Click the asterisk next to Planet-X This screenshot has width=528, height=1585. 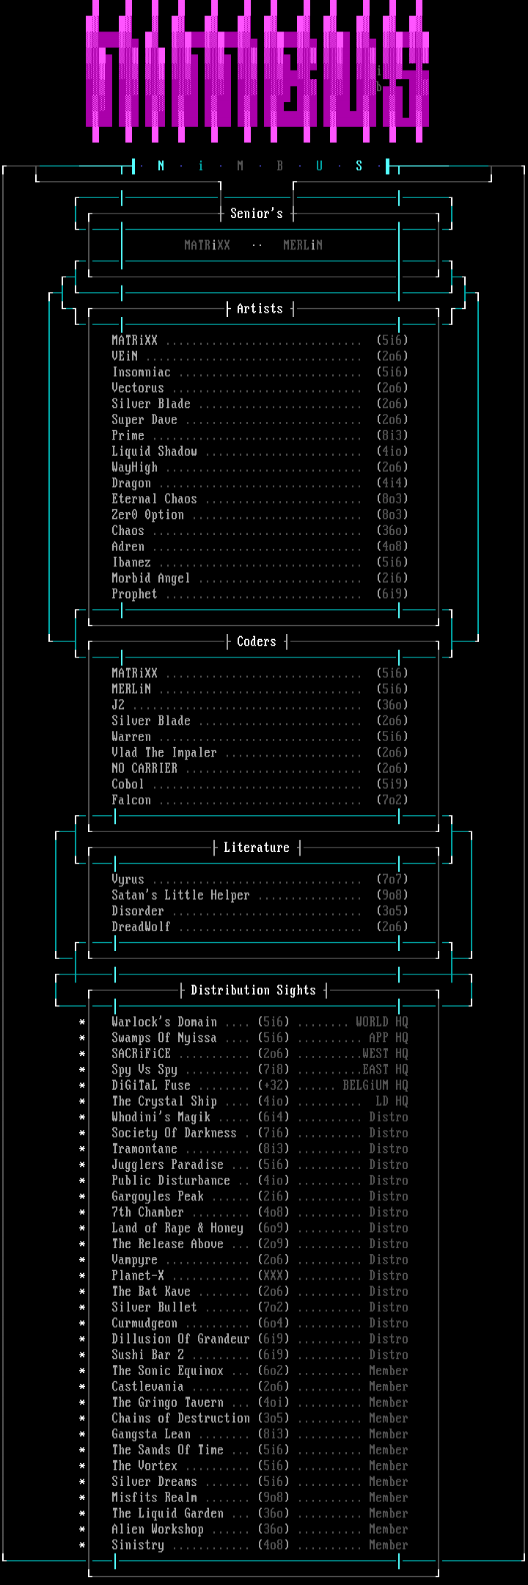(82, 1276)
